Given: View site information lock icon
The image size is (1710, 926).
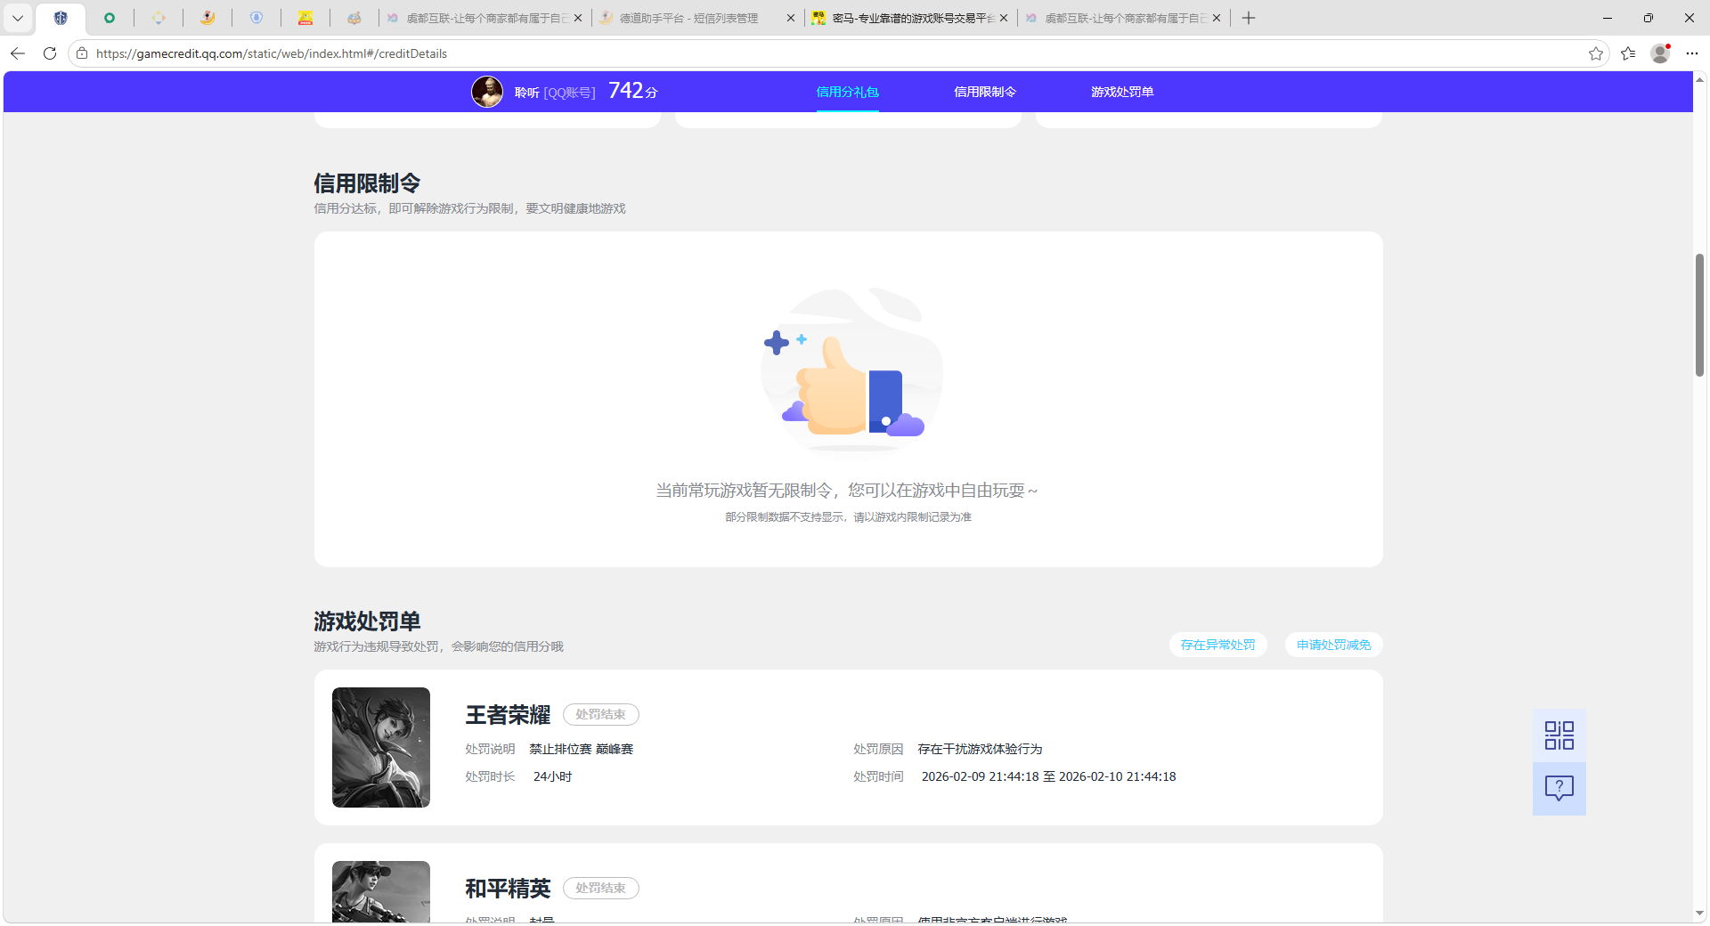Looking at the screenshot, I should pos(82,53).
